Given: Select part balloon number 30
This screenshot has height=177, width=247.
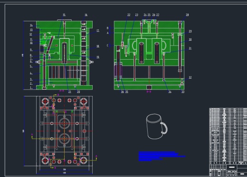Looking at the screenshot, I should 190,39.
